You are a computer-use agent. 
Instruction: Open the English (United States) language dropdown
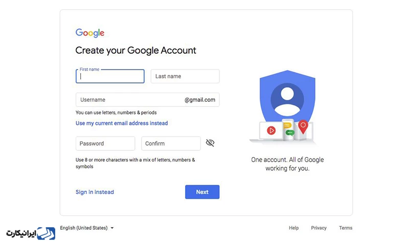(x=87, y=228)
